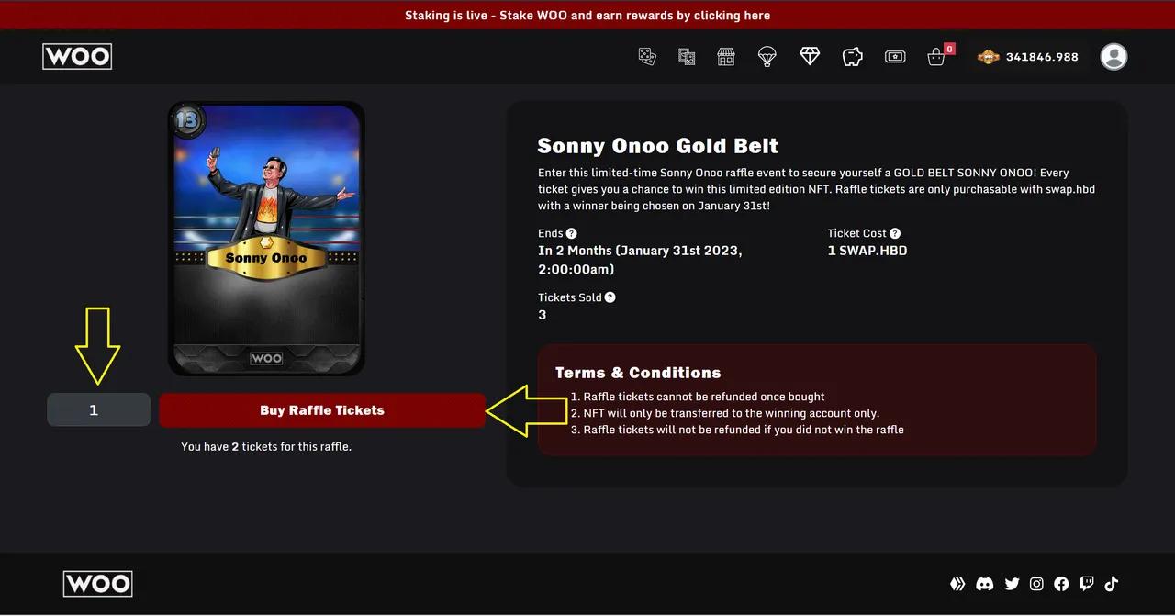Click 'NFT will only be transferred' condition line
Screen dimensions: 1175x616
coord(732,413)
